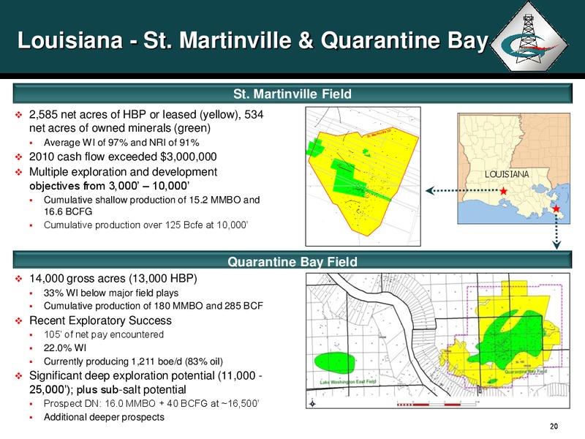Viewport: 585px width, 439px height.
Task: Click 'Cumulative production of 180 MMBO and 285 BCF'
Action: click(154, 306)
